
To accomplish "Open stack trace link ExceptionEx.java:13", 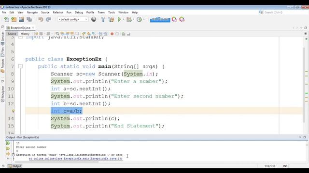I will click(x=76, y=159).
